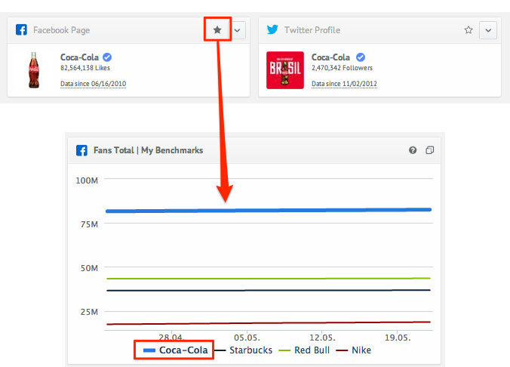The width and height of the screenshot is (510, 367).
Task: Open Coca-Cola bottle thumbnail on Facebook card
Action: [x=34, y=70]
